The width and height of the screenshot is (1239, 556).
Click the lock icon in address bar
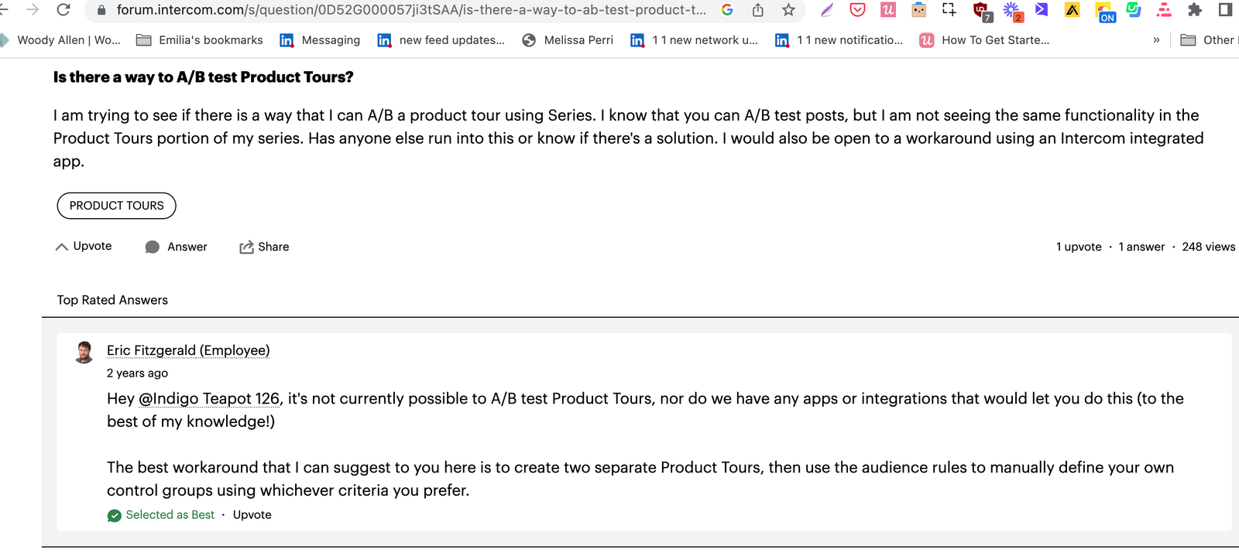click(x=101, y=10)
